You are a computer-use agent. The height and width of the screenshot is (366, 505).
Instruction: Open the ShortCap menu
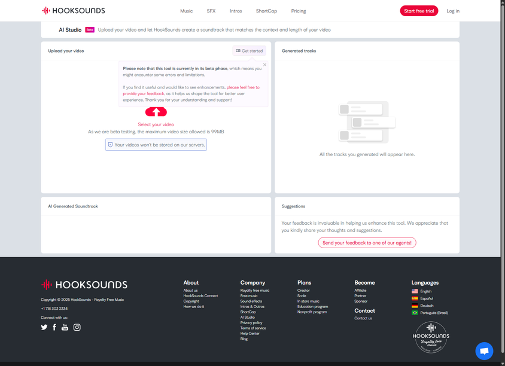(x=266, y=11)
